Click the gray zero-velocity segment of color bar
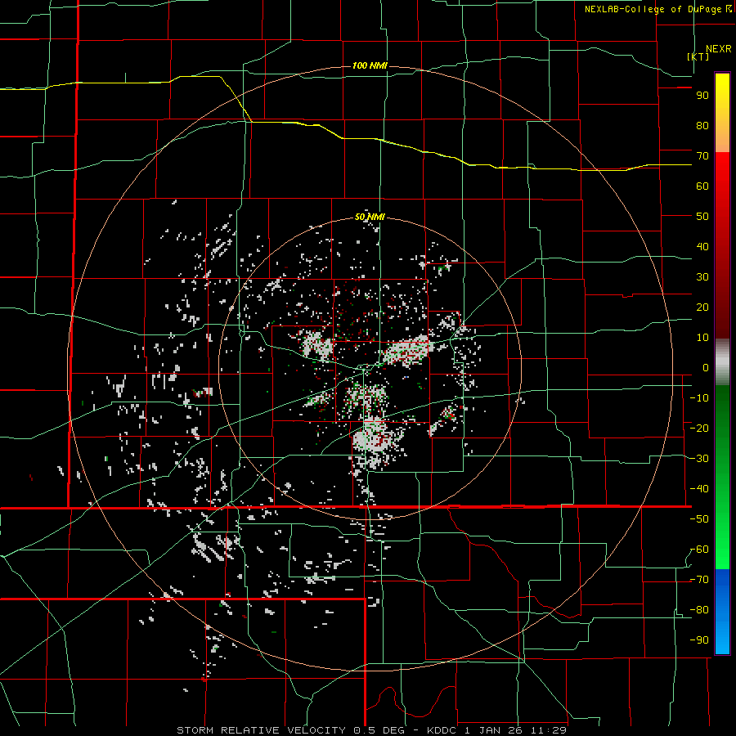The height and width of the screenshot is (736, 736). point(722,362)
